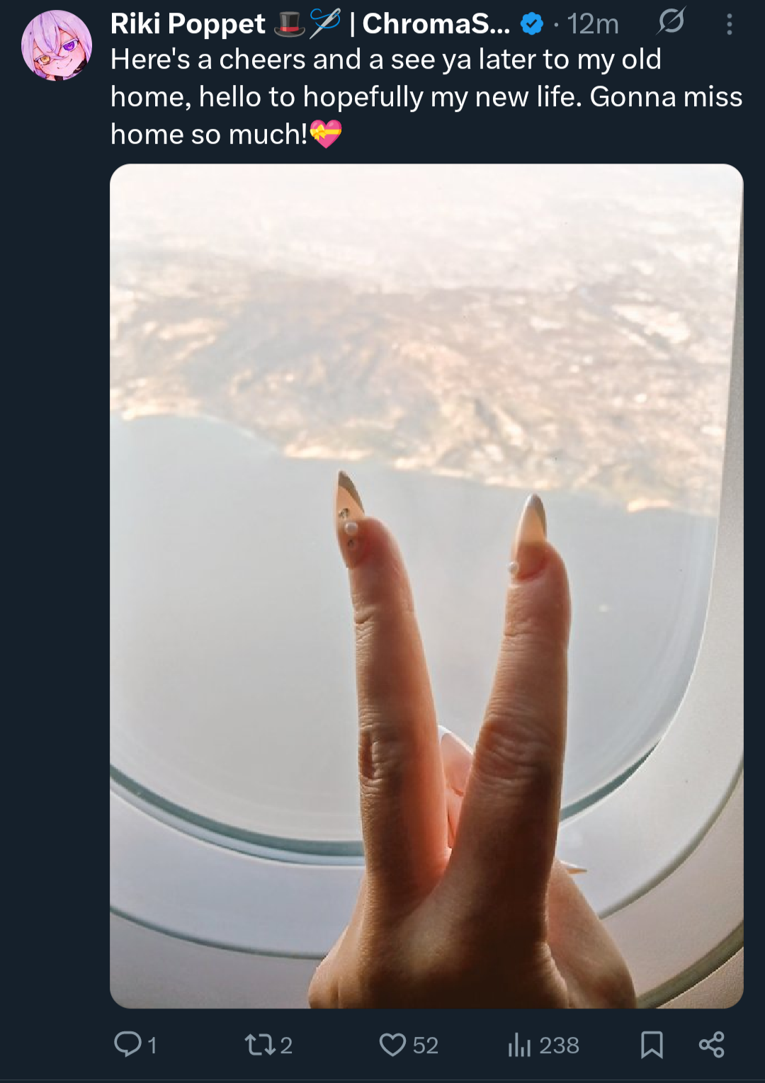Tap the reply count 1

coord(152,1045)
